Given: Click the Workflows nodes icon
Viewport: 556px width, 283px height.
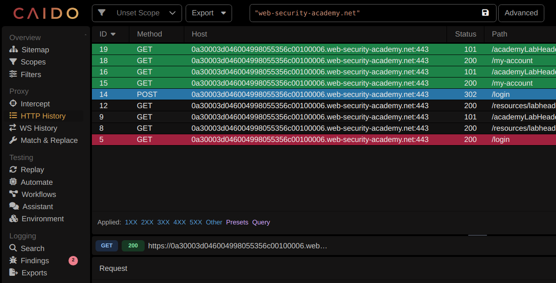Looking at the screenshot, I should tap(14, 194).
